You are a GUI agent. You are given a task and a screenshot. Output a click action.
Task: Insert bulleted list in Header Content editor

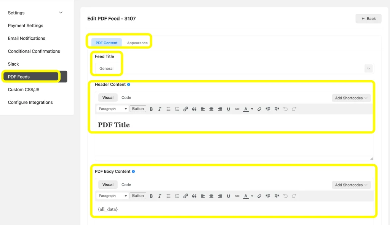168,109
